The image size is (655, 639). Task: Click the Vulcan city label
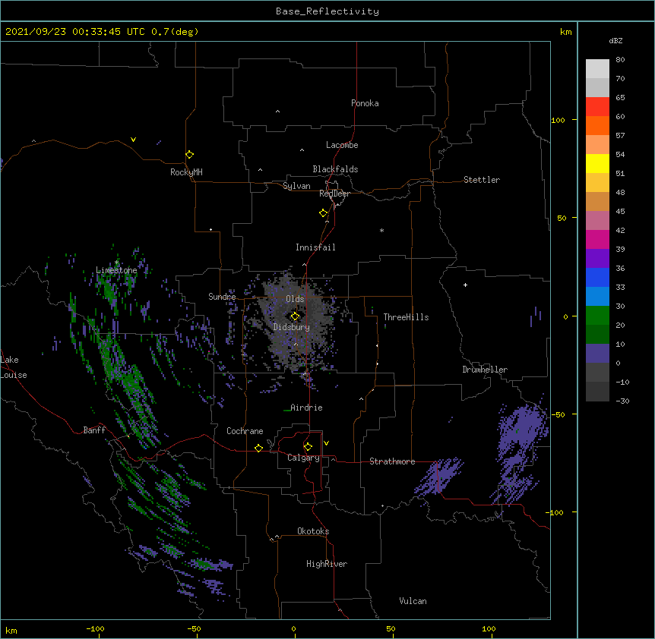click(x=413, y=601)
